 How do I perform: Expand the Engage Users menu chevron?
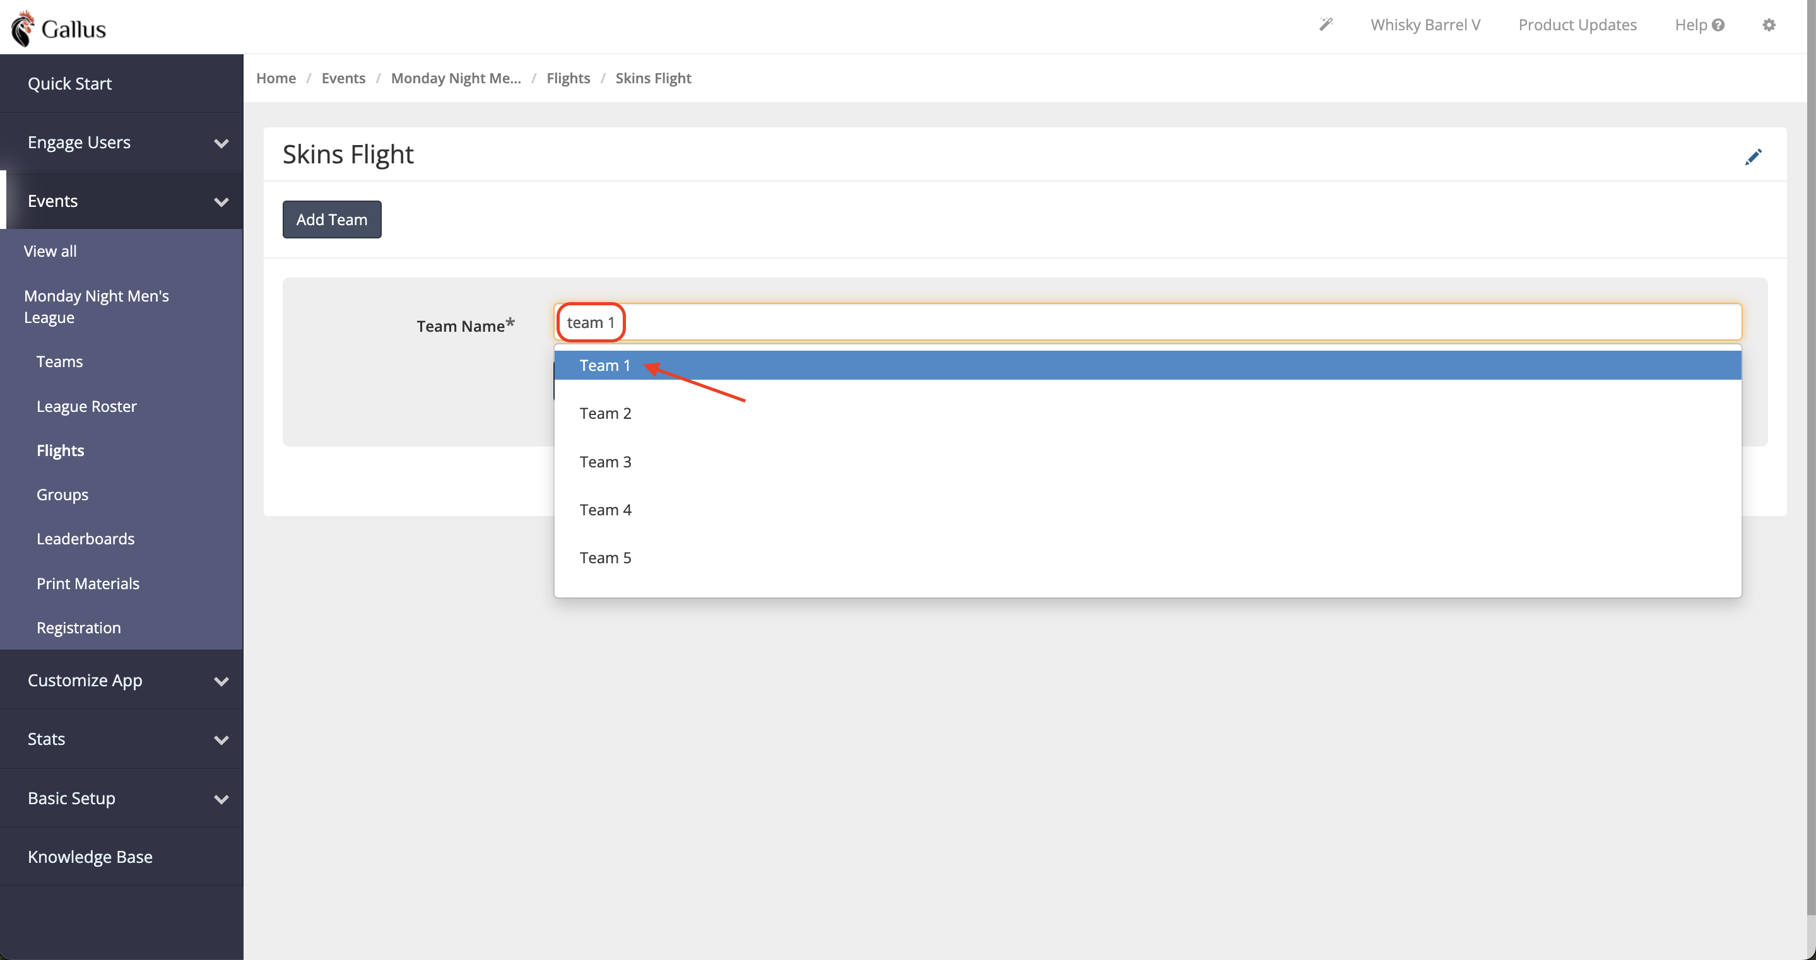(x=221, y=143)
